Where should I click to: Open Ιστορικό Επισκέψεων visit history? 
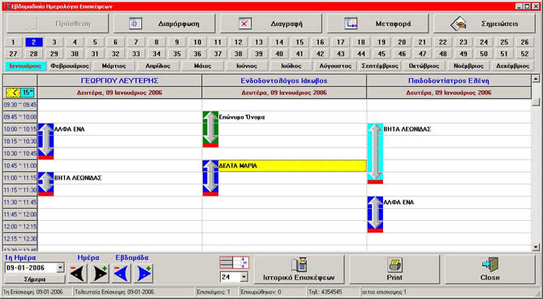click(299, 269)
